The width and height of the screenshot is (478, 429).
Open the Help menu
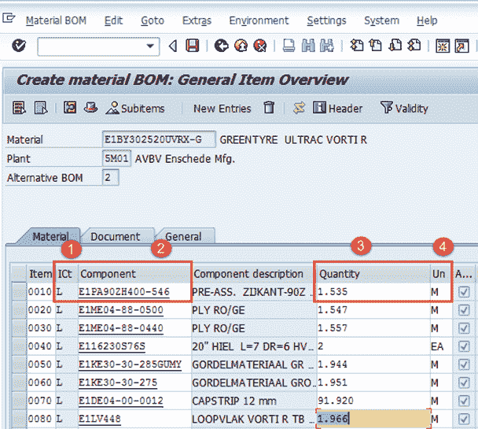click(x=427, y=20)
